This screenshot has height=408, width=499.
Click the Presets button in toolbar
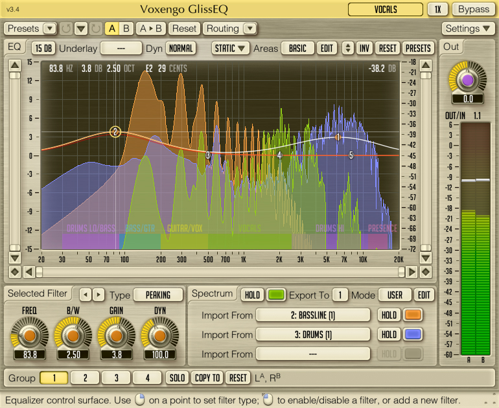[23, 28]
